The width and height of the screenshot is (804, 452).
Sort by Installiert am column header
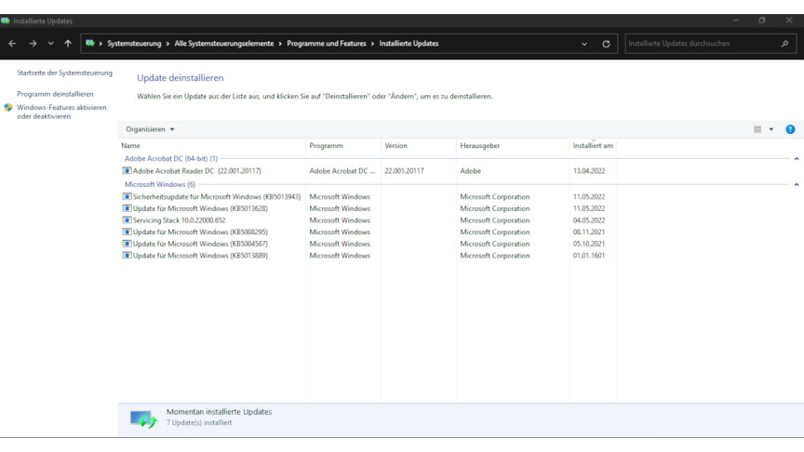click(593, 145)
